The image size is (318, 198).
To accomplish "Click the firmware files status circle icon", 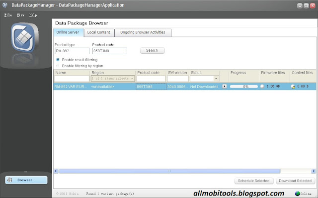I will point(262,86).
